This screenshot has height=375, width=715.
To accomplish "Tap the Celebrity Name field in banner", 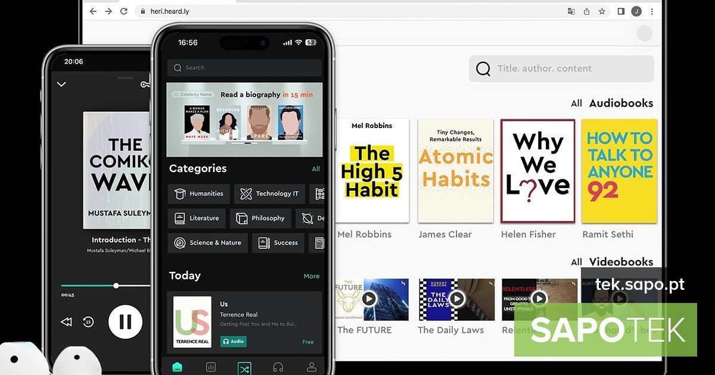I will [193, 95].
